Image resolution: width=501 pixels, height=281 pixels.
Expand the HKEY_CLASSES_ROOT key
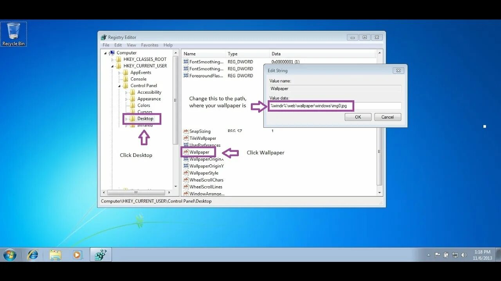(112, 60)
